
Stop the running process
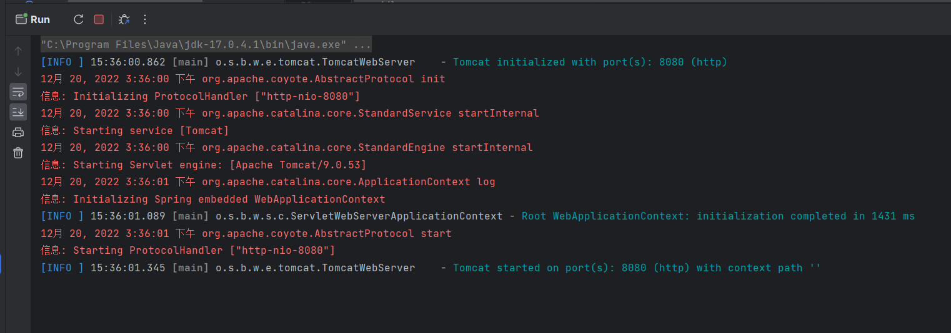99,19
